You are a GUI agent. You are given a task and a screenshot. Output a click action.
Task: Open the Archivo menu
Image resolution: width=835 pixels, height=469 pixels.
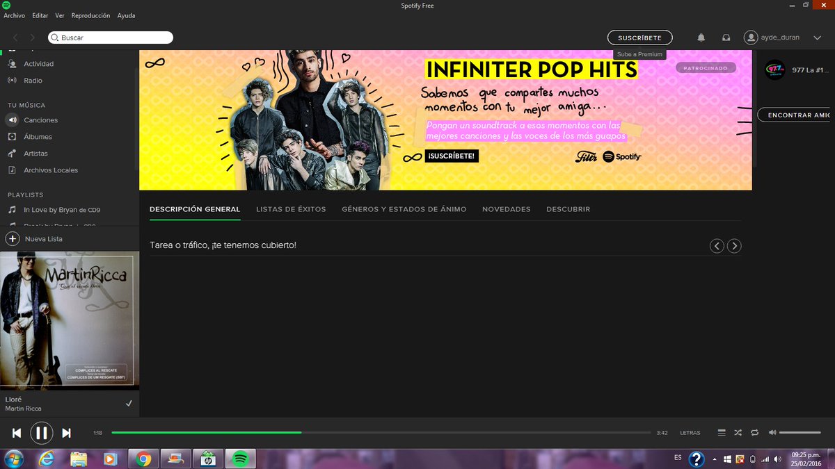[x=14, y=15]
